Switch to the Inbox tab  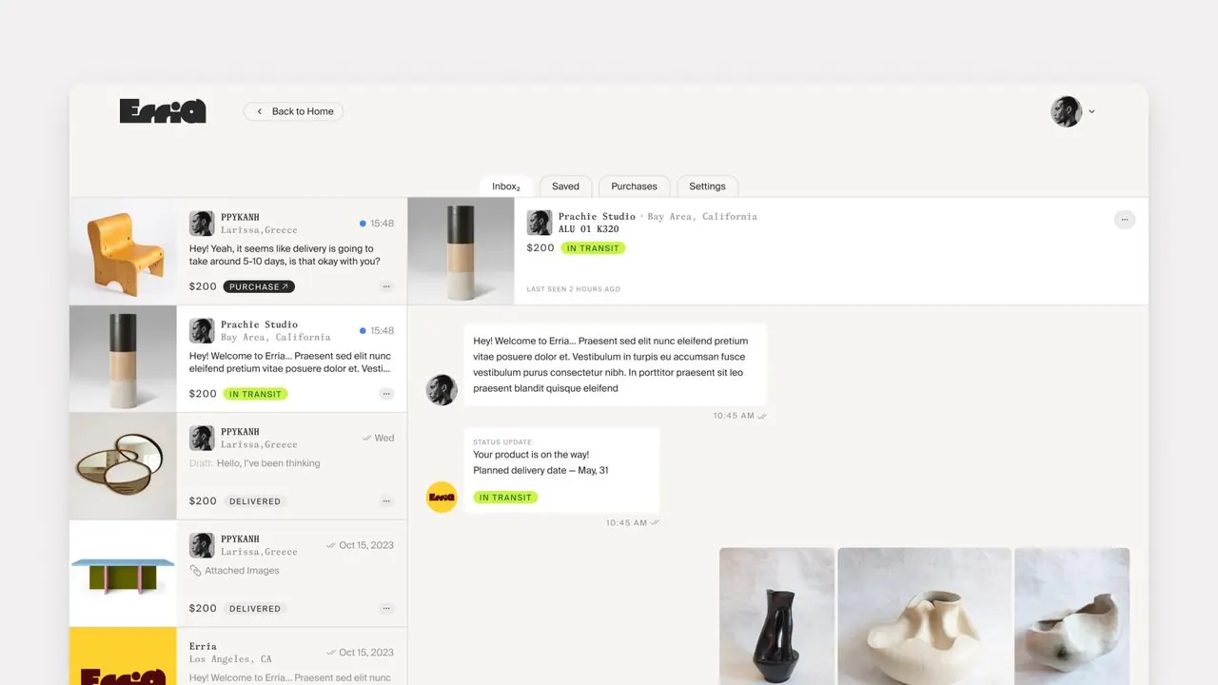(506, 186)
